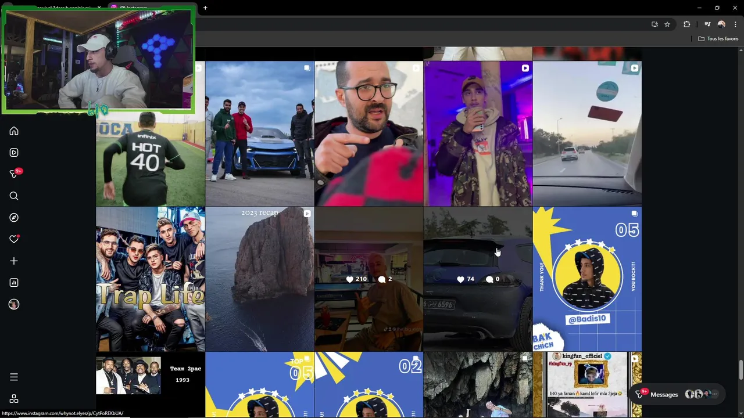Open the post of man with glasses pointing

coord(369,134)
